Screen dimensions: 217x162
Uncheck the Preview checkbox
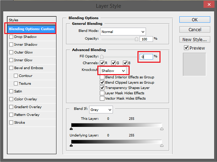click(x=186, y=48)
